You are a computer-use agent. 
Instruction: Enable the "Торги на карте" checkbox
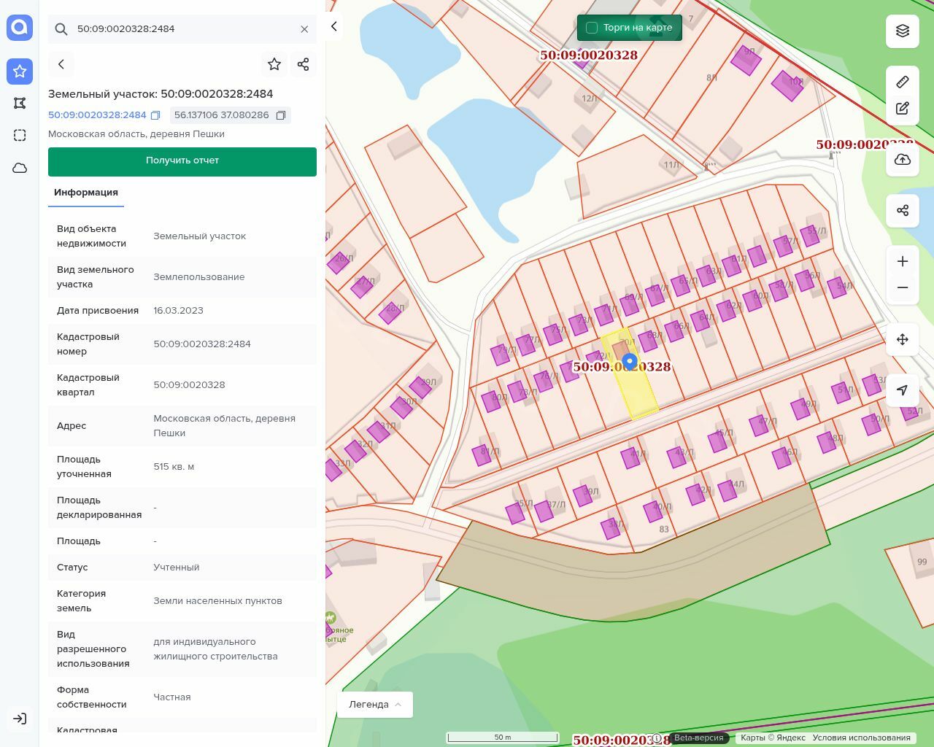[592, 28]
